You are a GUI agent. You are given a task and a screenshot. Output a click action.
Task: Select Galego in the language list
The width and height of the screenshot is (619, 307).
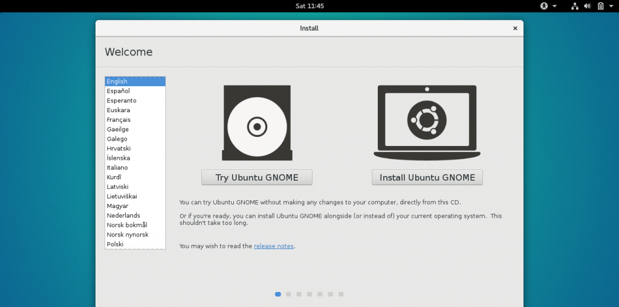coord(135,139)
